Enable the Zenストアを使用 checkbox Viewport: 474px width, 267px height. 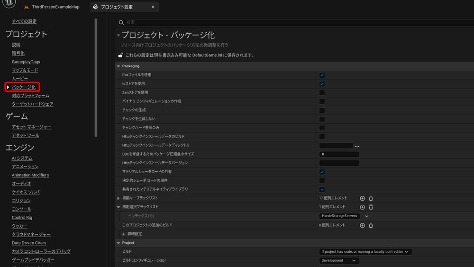322,92
